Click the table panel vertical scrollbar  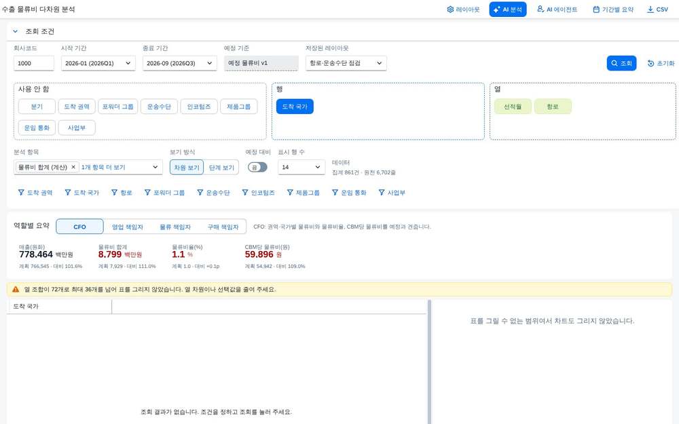point(429,362)
